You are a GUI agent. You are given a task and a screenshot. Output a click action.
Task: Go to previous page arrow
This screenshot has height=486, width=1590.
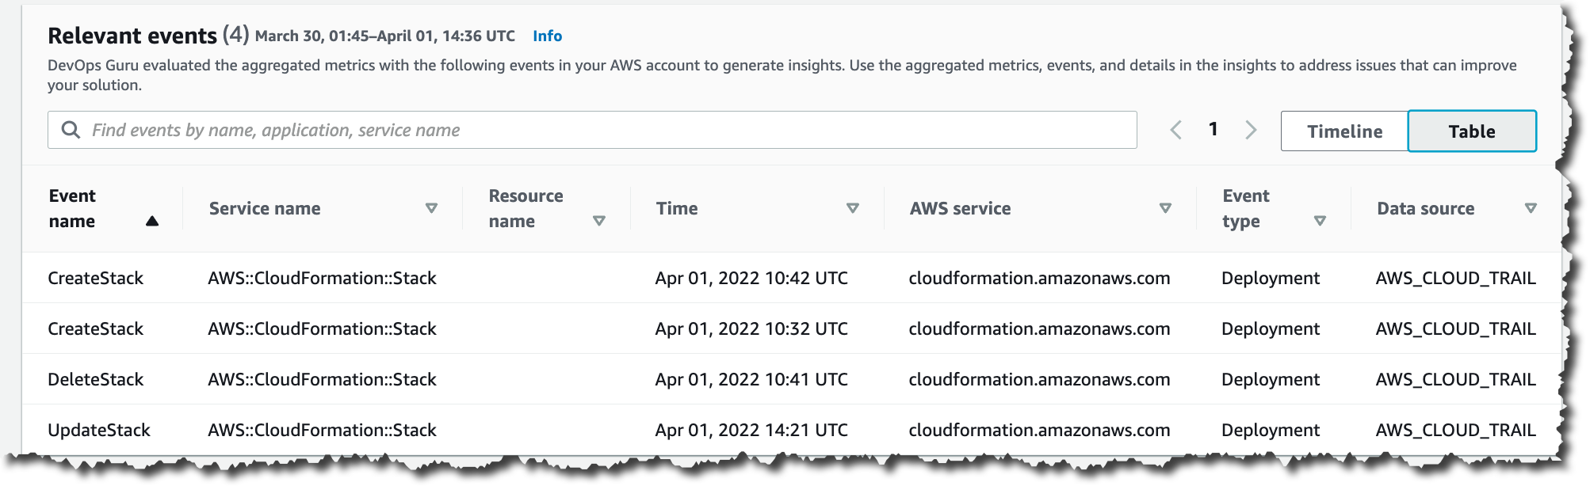click(x=1176, y=130)
